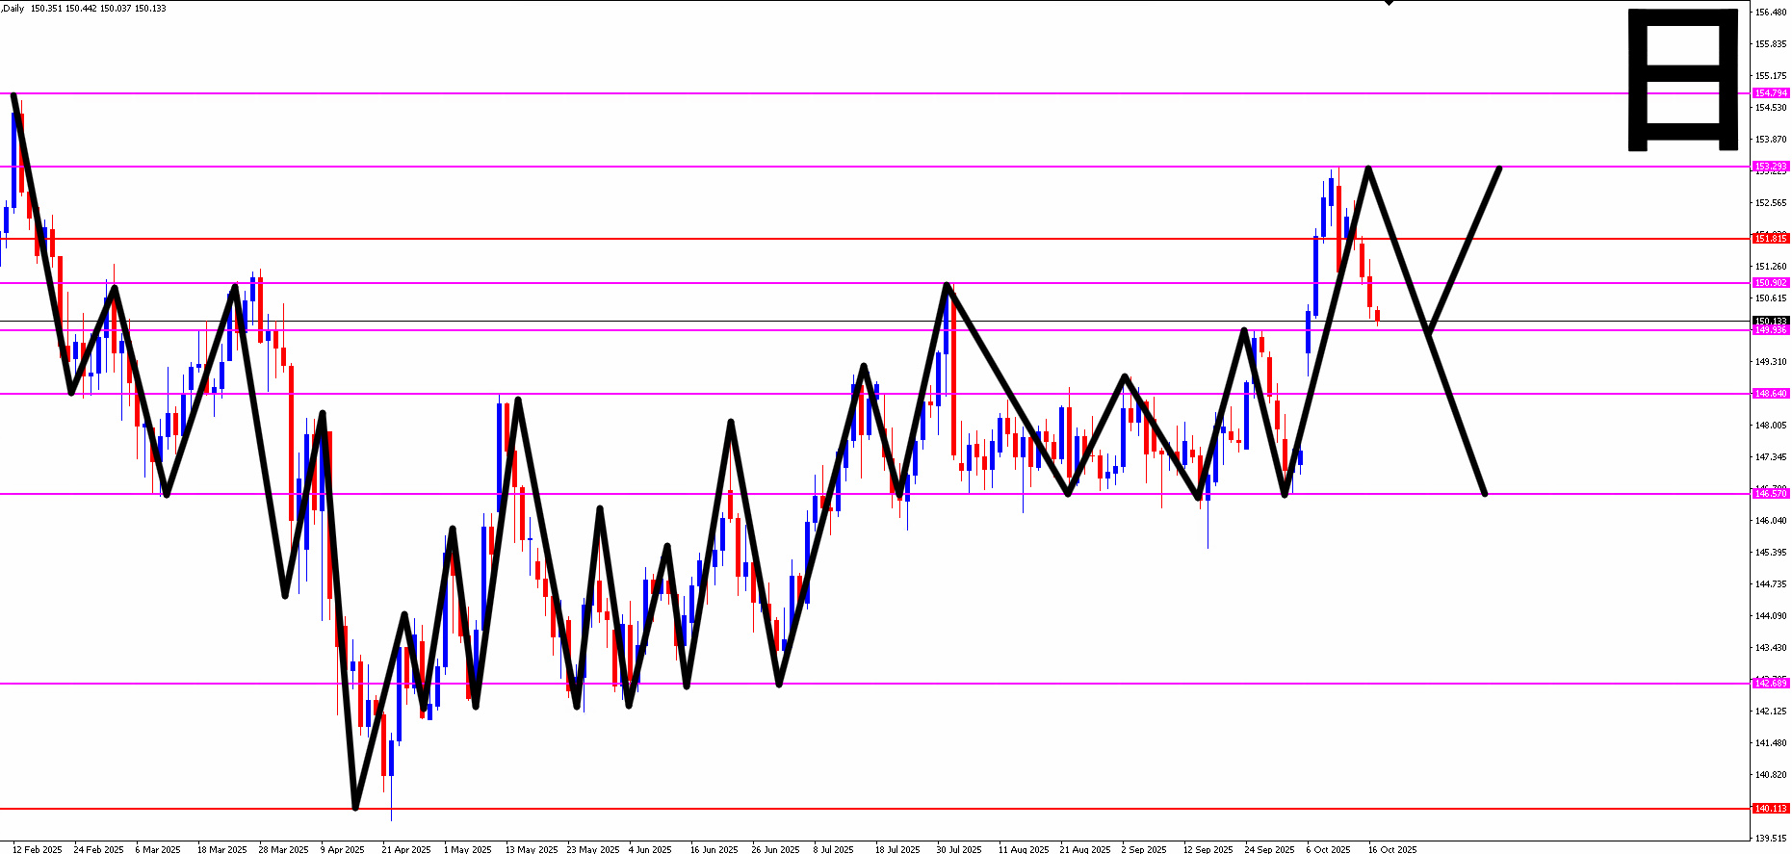This screenshot has width=1792, height=854.
Task: Click the 16 Oct 2025 date label
Action: [x=1392, y=849]
